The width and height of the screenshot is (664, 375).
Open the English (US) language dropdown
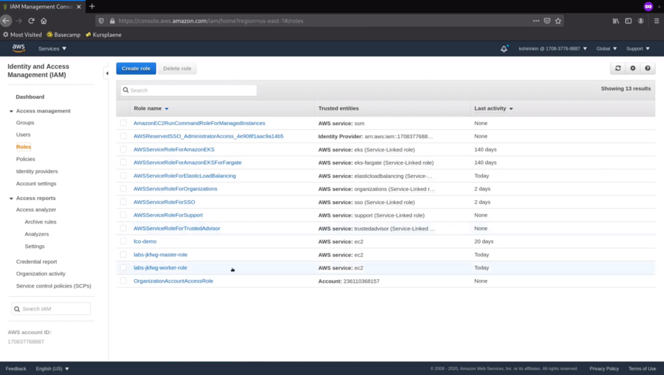point(52,369)
